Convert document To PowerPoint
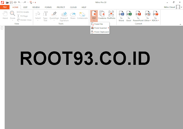Viewport: 183px width, 129px height. coord(138,16)
